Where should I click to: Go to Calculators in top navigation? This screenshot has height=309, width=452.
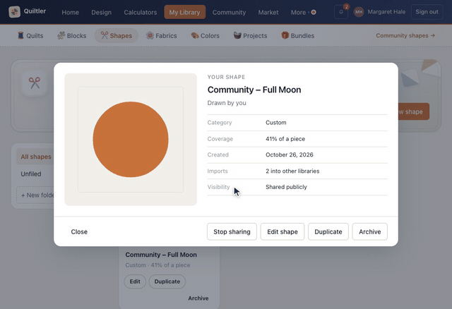[141, 13]
